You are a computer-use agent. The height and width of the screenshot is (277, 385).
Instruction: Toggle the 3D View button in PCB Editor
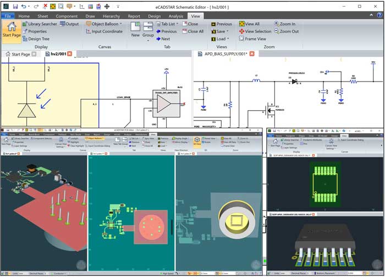[196, 140]
